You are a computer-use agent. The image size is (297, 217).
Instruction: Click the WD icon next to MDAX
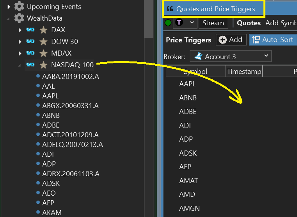click(x=30, y=53)
